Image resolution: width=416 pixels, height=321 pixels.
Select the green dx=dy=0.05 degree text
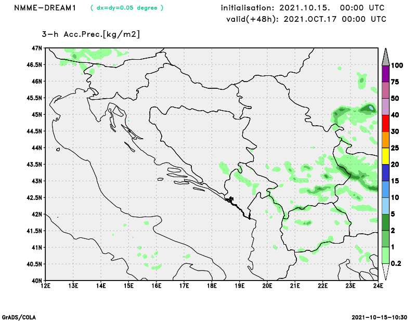tap(127, 8)
